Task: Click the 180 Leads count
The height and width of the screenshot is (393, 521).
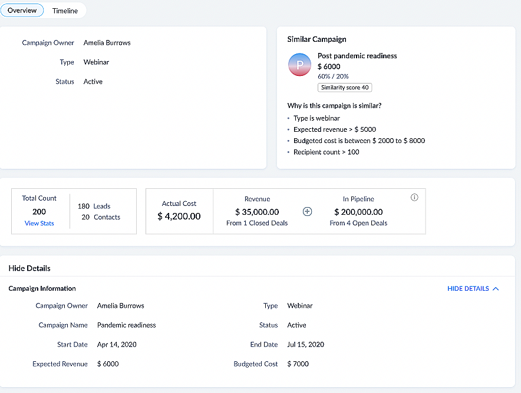Action: point(94,207)
